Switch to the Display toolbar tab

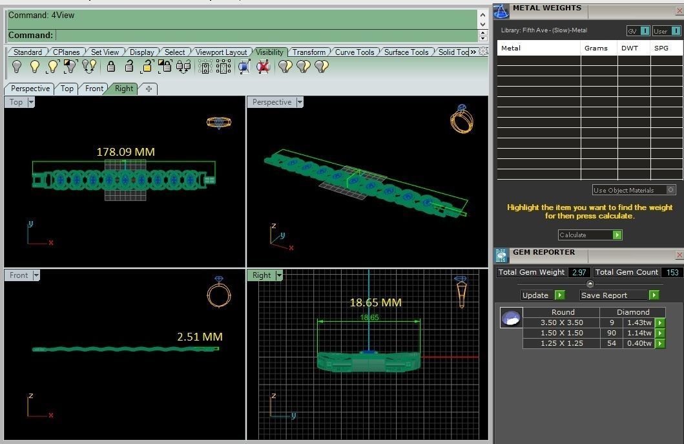click(x=141, y=52)
